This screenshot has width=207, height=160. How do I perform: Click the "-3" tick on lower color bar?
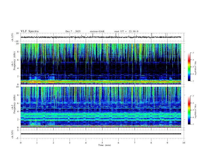click(x=193, y=96)
